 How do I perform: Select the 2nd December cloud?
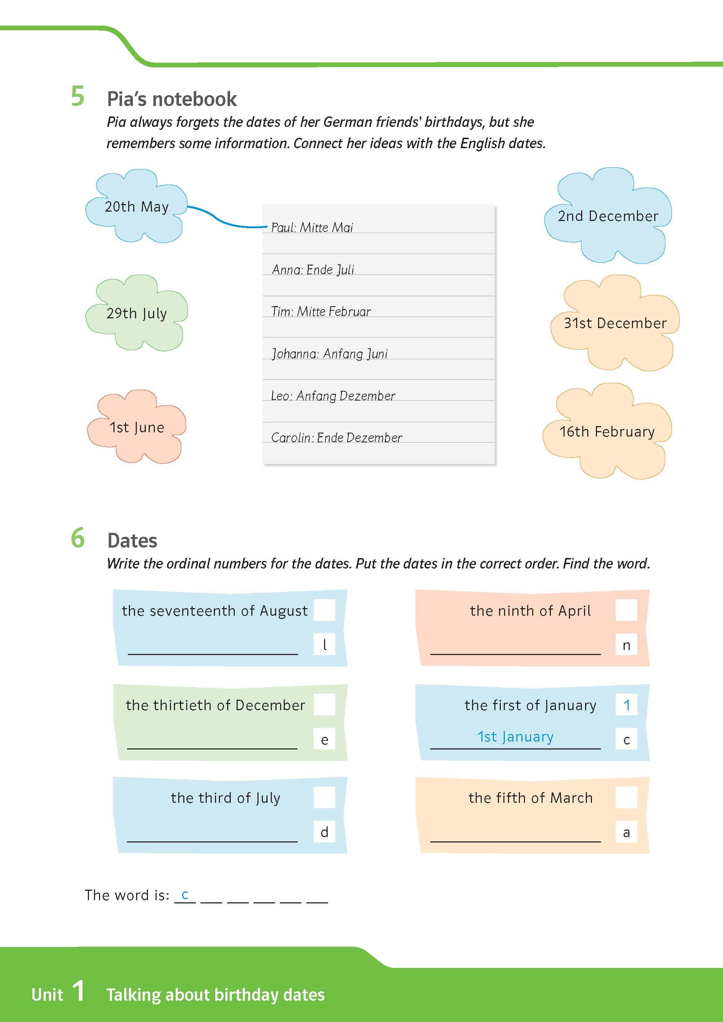pyautogui.click(x=608, y=216)
